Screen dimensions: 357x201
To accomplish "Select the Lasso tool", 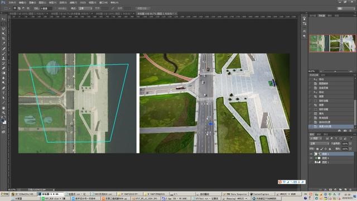I will (x=3, y=29).
